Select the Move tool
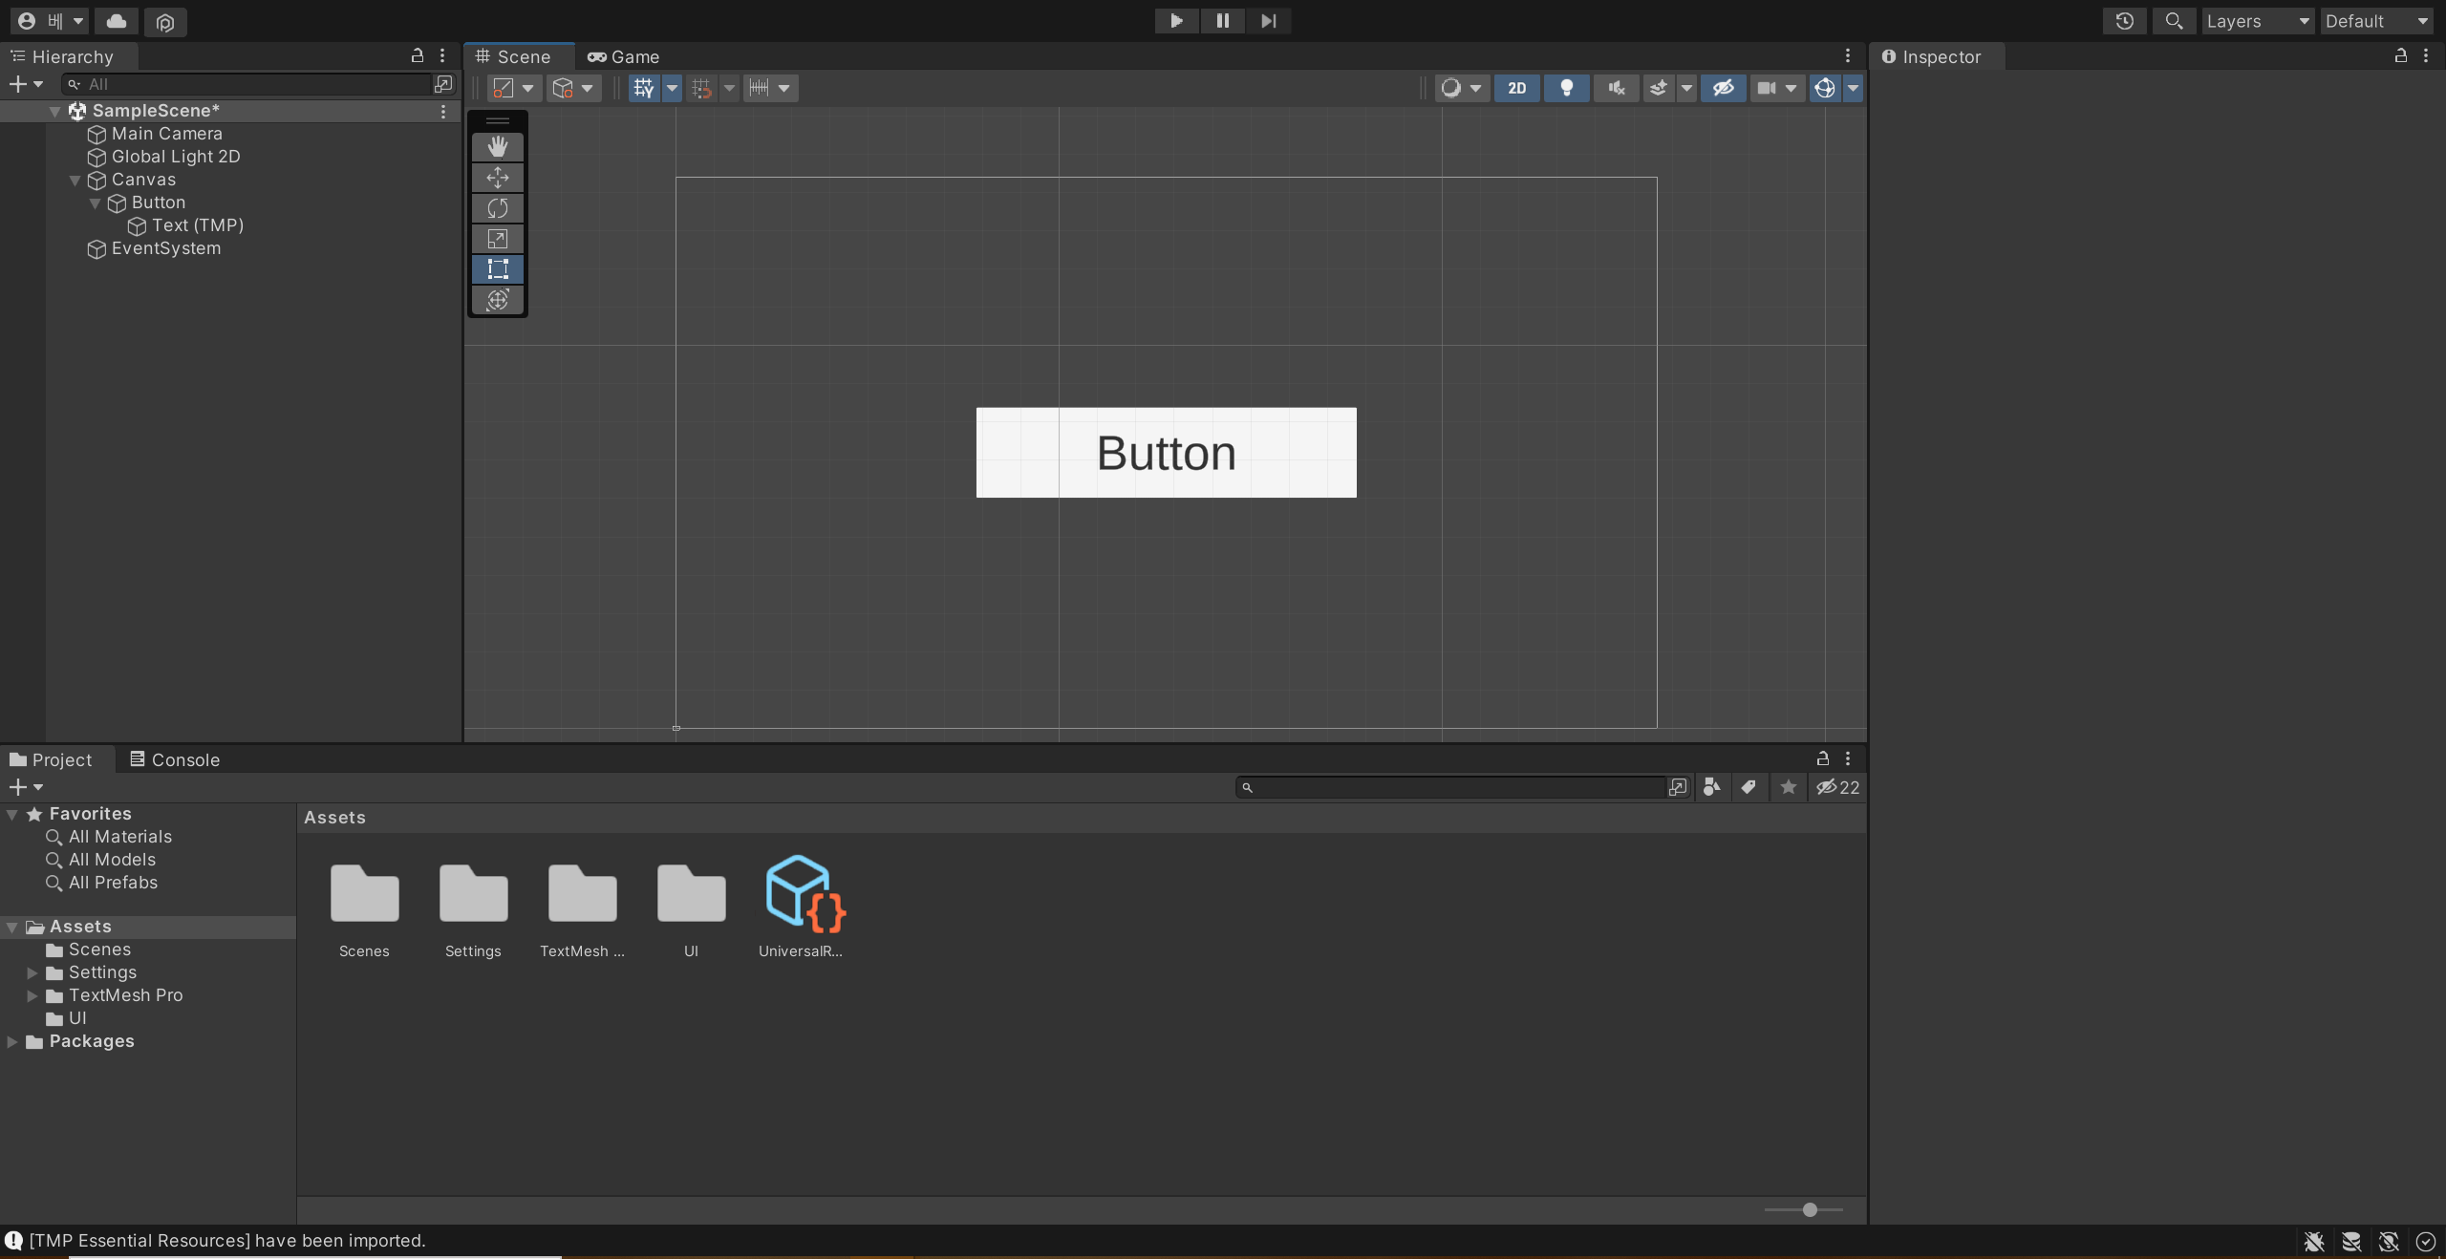The image size is (2446, 1259). click(x=497, y=178)
